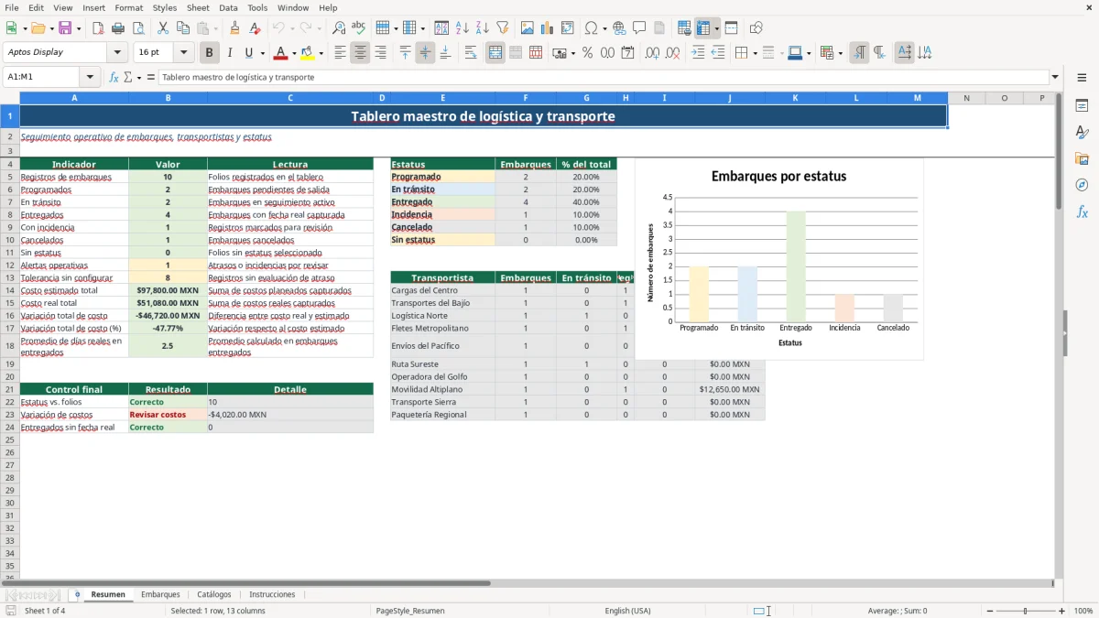The width and height of the screenshot is (1099, 618).
Task: Switch to the Instrucciones sheet tab
Action: tap(272, 594)
